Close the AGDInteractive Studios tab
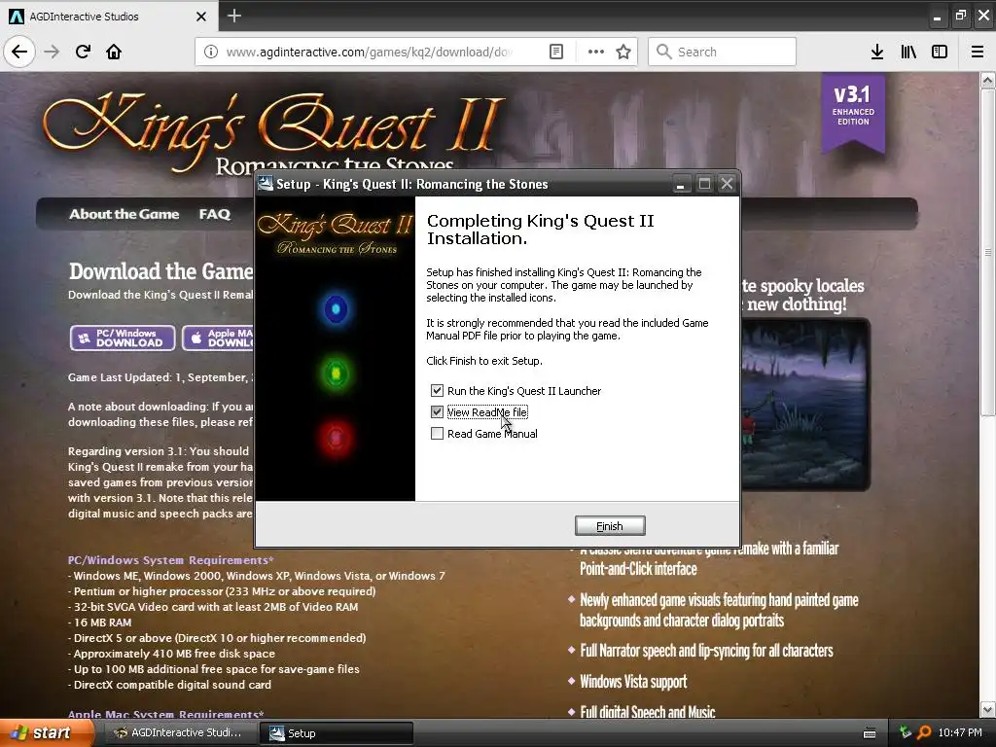Screen dimensions: 996x747 point(201,17)
